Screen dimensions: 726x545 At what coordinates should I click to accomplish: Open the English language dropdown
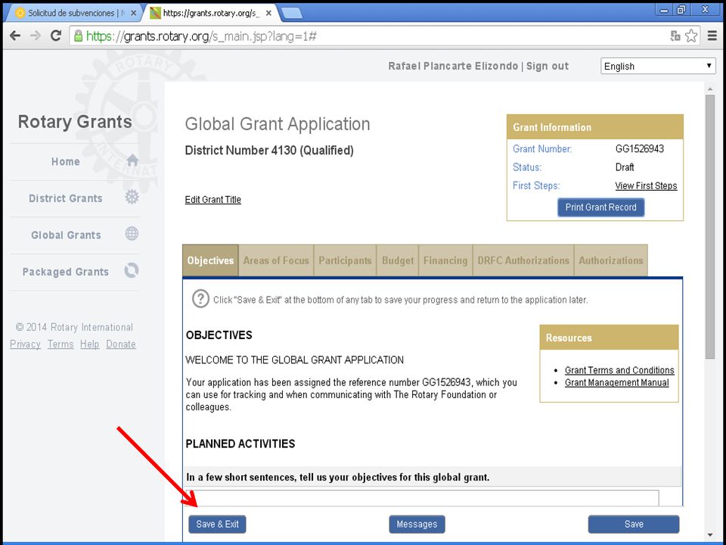(x=658, y=67)
